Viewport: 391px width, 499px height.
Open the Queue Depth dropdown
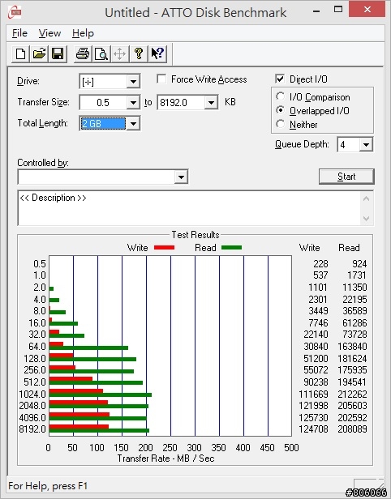[366, 145]
